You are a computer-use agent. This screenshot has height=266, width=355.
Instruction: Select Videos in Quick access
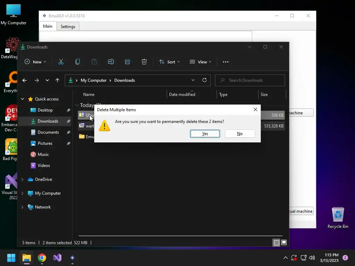[x=44, y=166]
